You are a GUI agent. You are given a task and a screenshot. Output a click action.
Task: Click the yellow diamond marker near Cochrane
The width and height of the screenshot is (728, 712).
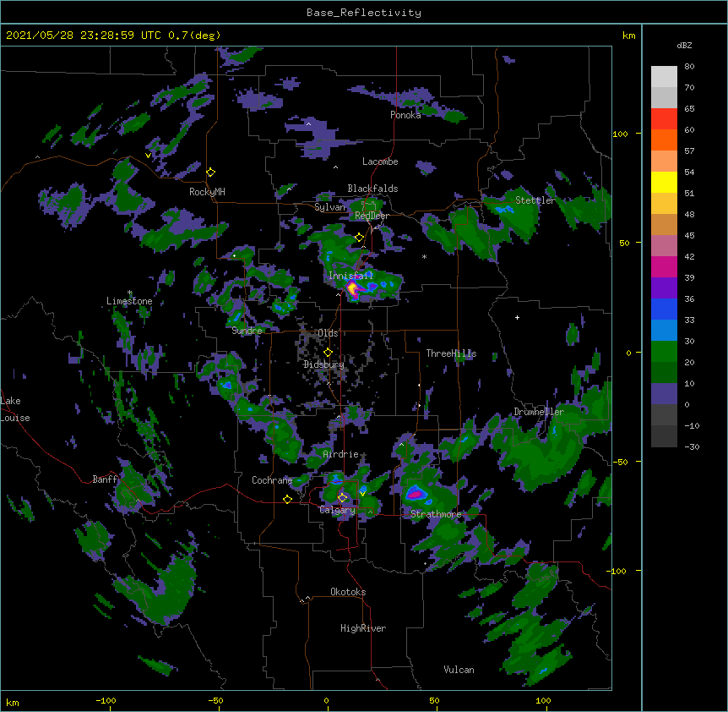[x=287, y=499]
